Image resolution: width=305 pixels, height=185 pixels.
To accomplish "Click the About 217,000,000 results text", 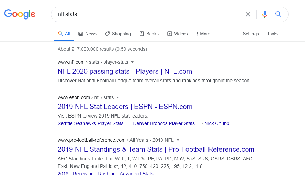I will [102, 49].
